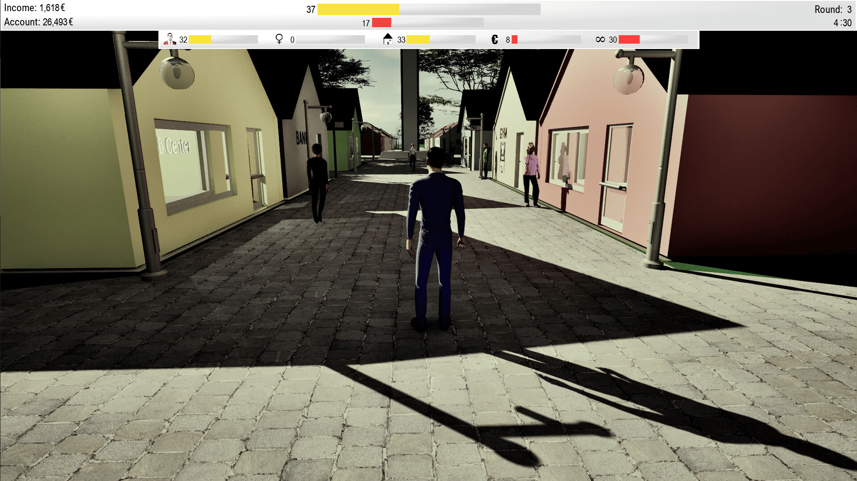Click the infinity symbol icon
Screen dimensions: 857x481
tap(600, 40)
